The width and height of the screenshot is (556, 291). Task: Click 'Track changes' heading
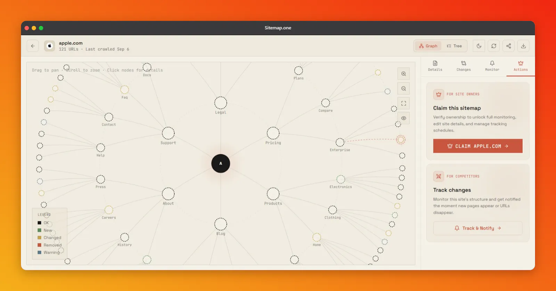tap(452, 190)
